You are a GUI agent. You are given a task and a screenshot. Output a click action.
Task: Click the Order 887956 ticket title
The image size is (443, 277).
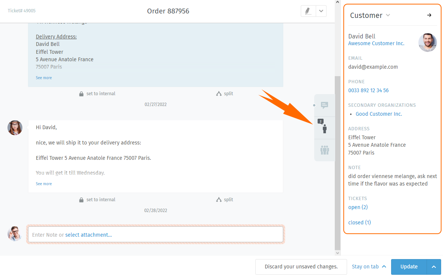point(168,11)
